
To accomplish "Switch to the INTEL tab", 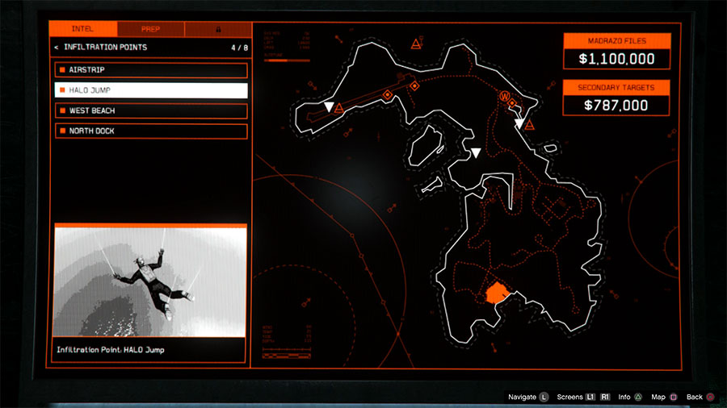I will tap(82, 29).
